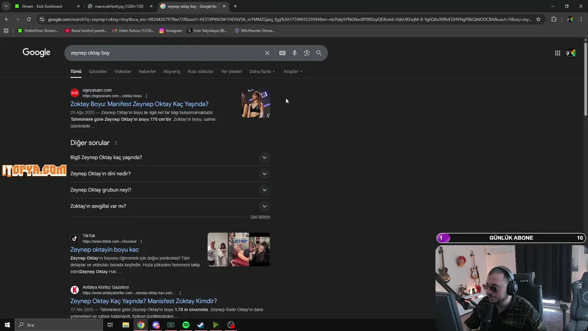The height and width of the screenshot is (331, 588).
Task: Switch to maxresdefault.jpg tab
Action: (x=119, y=6)
